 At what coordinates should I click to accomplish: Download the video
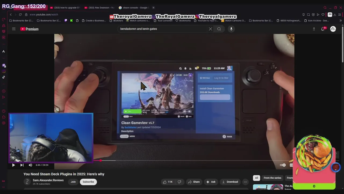230,182
